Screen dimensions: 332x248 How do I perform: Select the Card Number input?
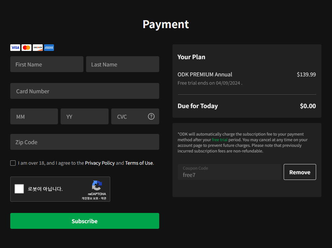(85, 91)
